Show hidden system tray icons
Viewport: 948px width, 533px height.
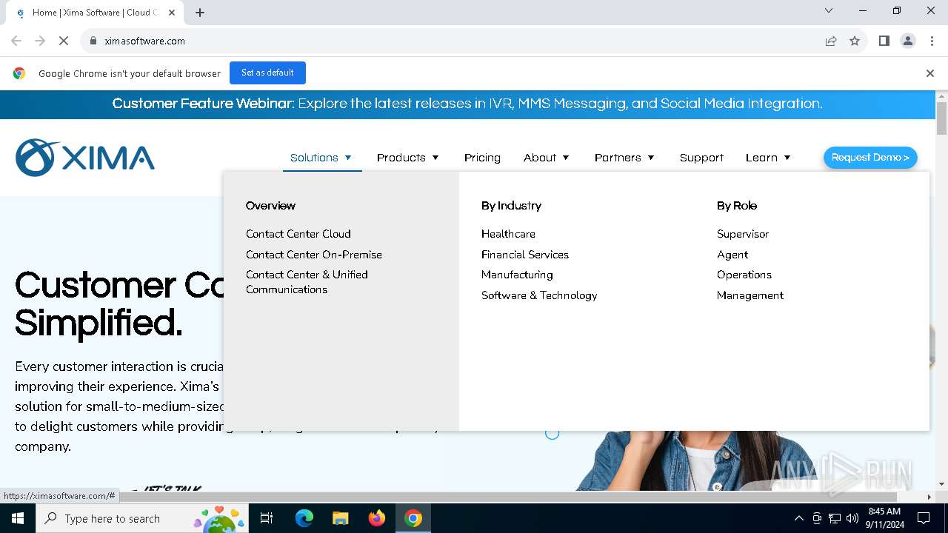pyautogui.click(x=798, y=518)
